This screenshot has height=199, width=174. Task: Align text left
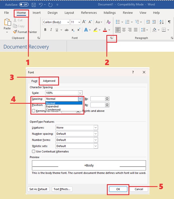(118, 30)
